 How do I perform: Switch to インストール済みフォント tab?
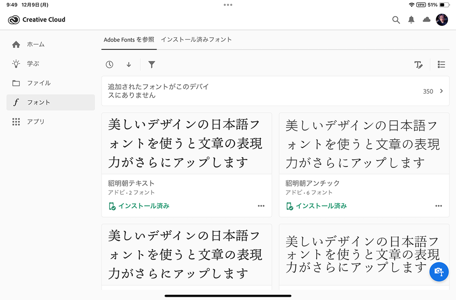(196, 40)
